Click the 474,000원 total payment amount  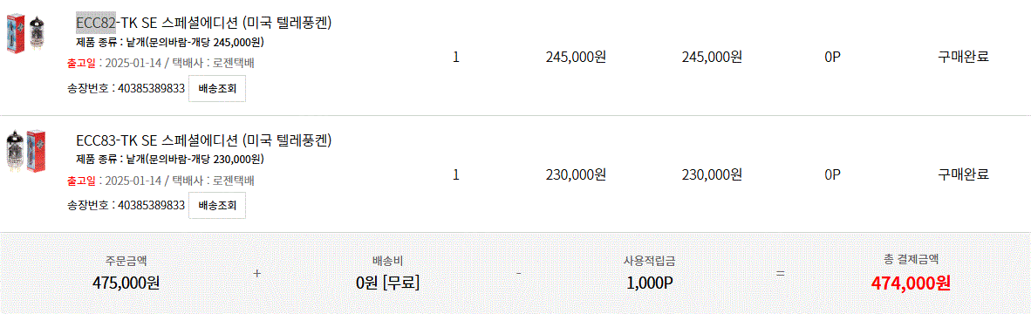[x=911, y=283]
